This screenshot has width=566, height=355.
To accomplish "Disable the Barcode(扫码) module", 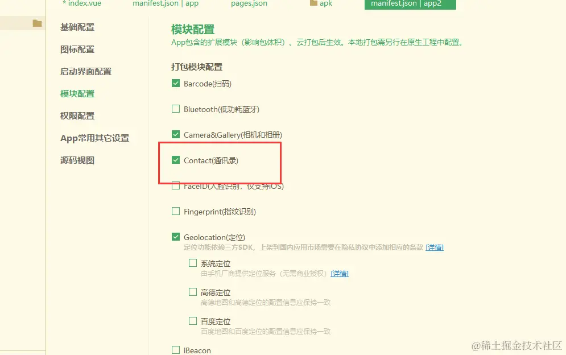I will pos(176,83).
